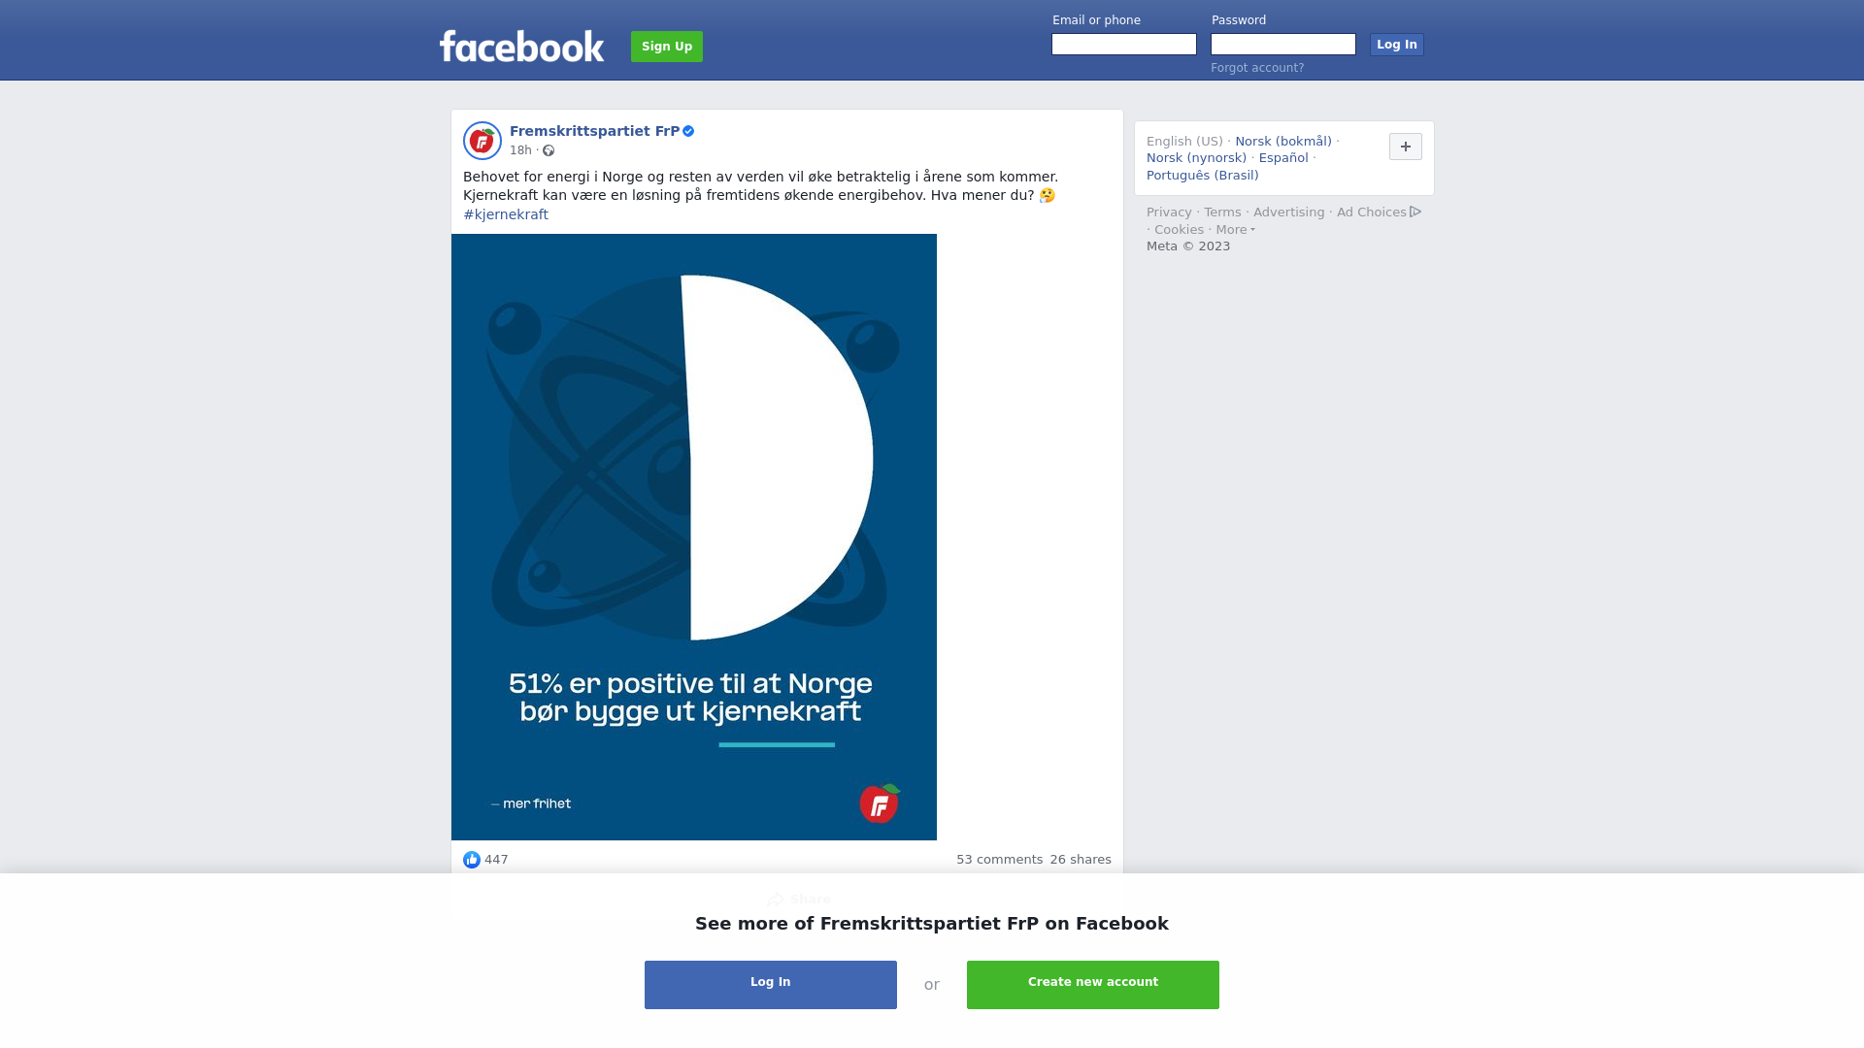Open the kjernekraft post image

(x=694, y=537)
